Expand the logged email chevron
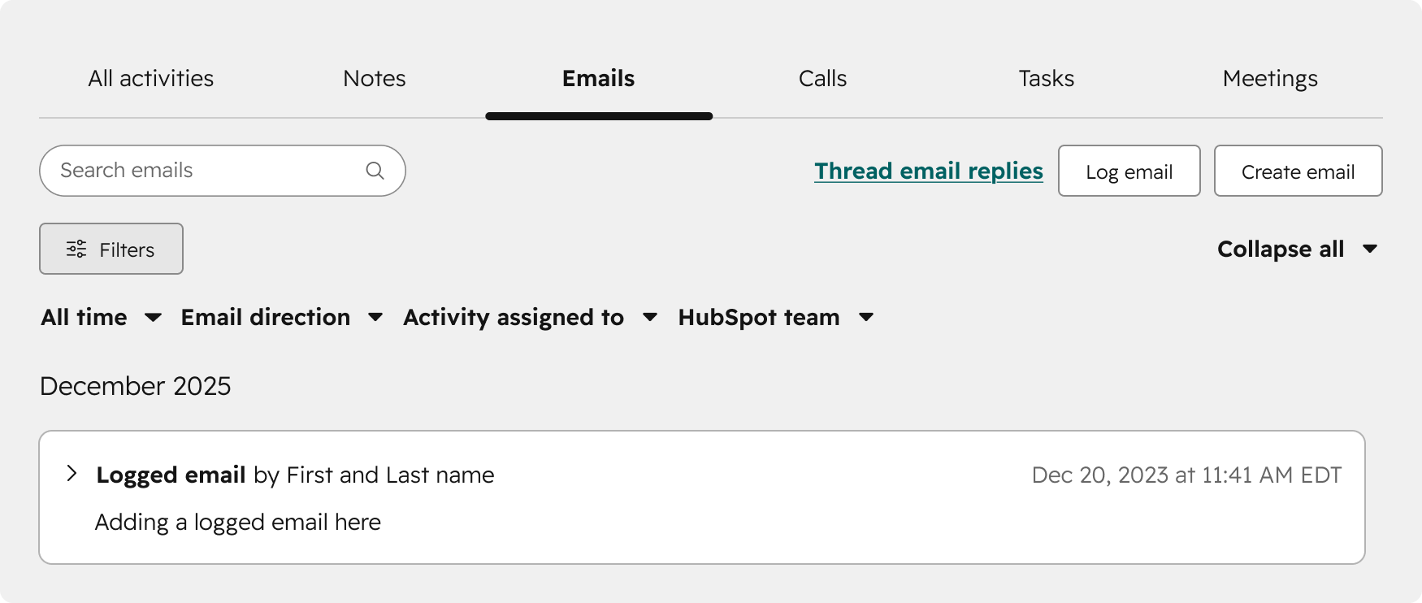This screenshot has width=1422, height=603. click(x=72, y=474)
